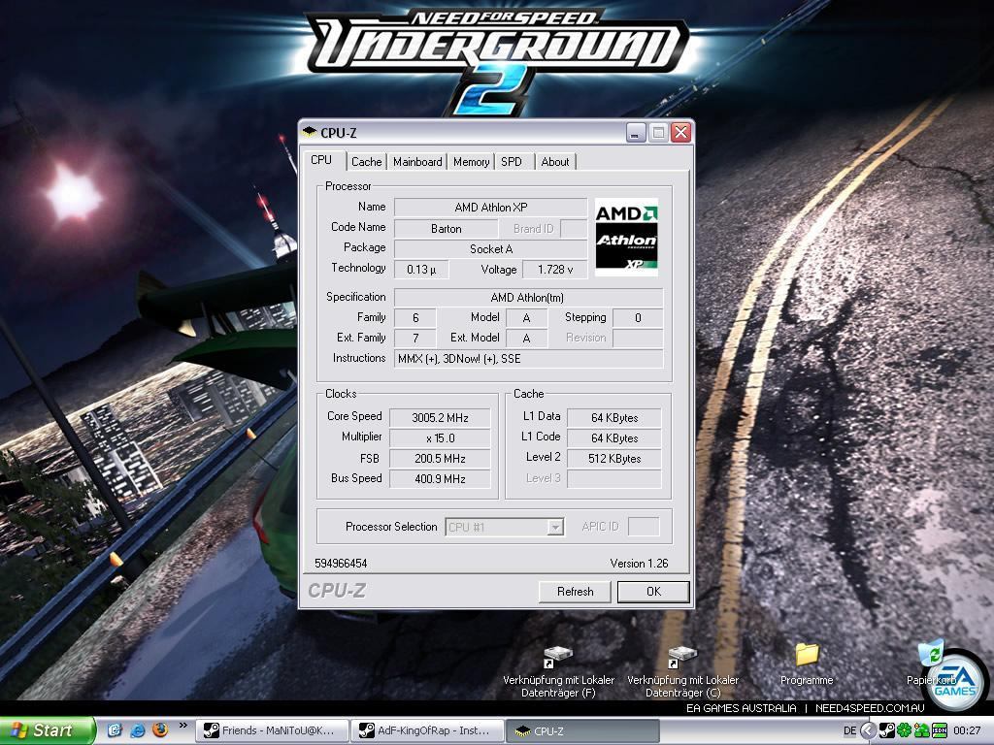Click the taskbar clock showing 00:27

pyautogui.click(x=967, y=731)
